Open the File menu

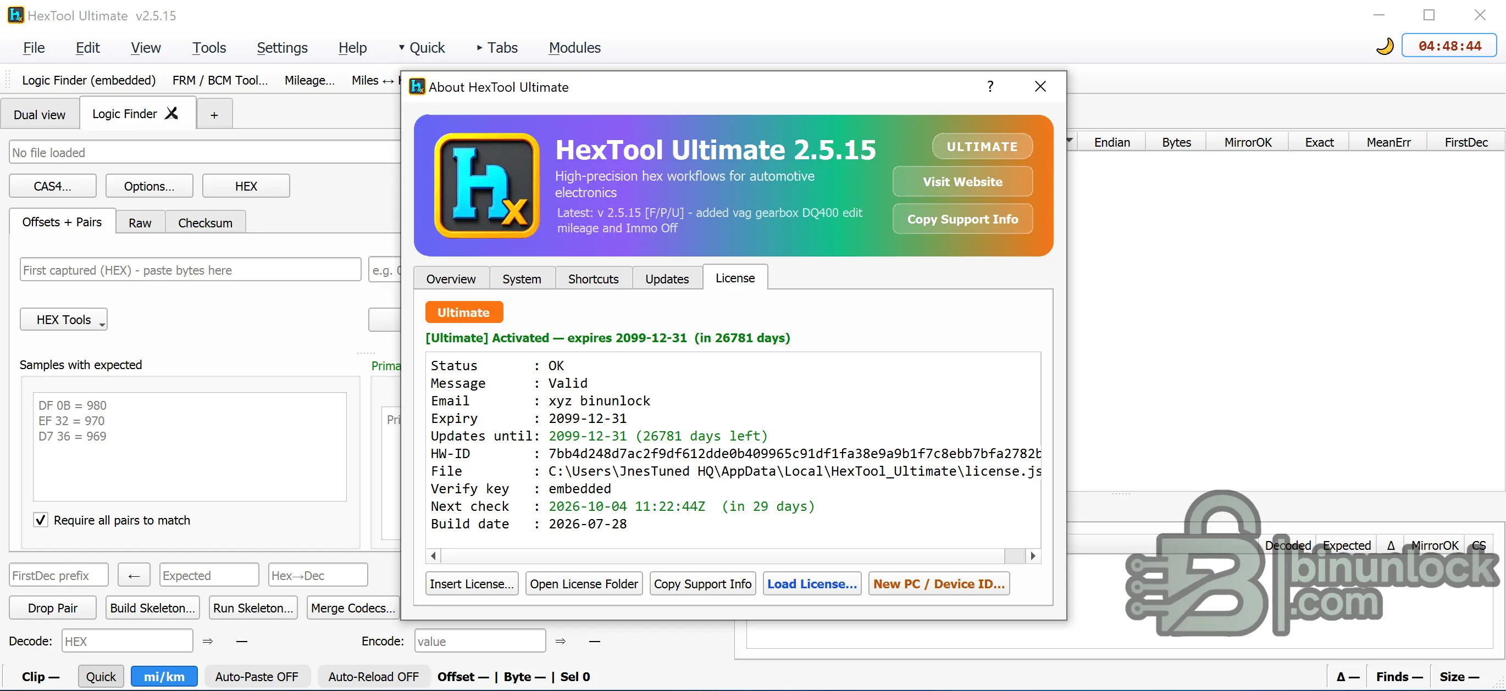(x=34, y=47)
